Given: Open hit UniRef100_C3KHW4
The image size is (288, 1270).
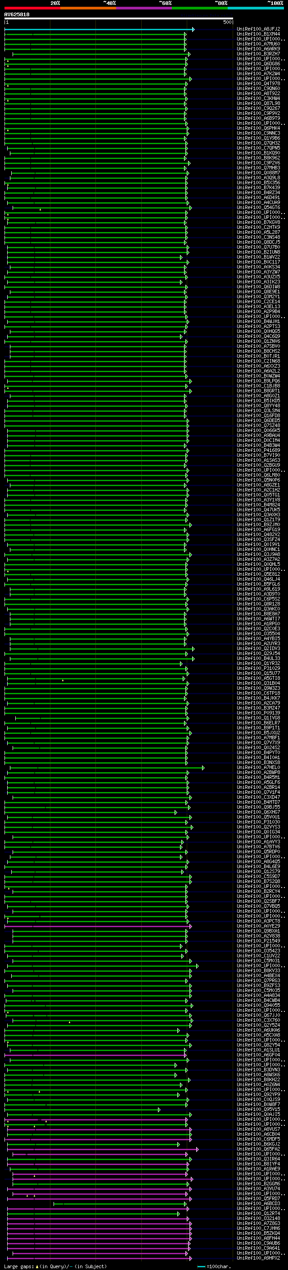Looking at the screenshot, I should point(258,98).
